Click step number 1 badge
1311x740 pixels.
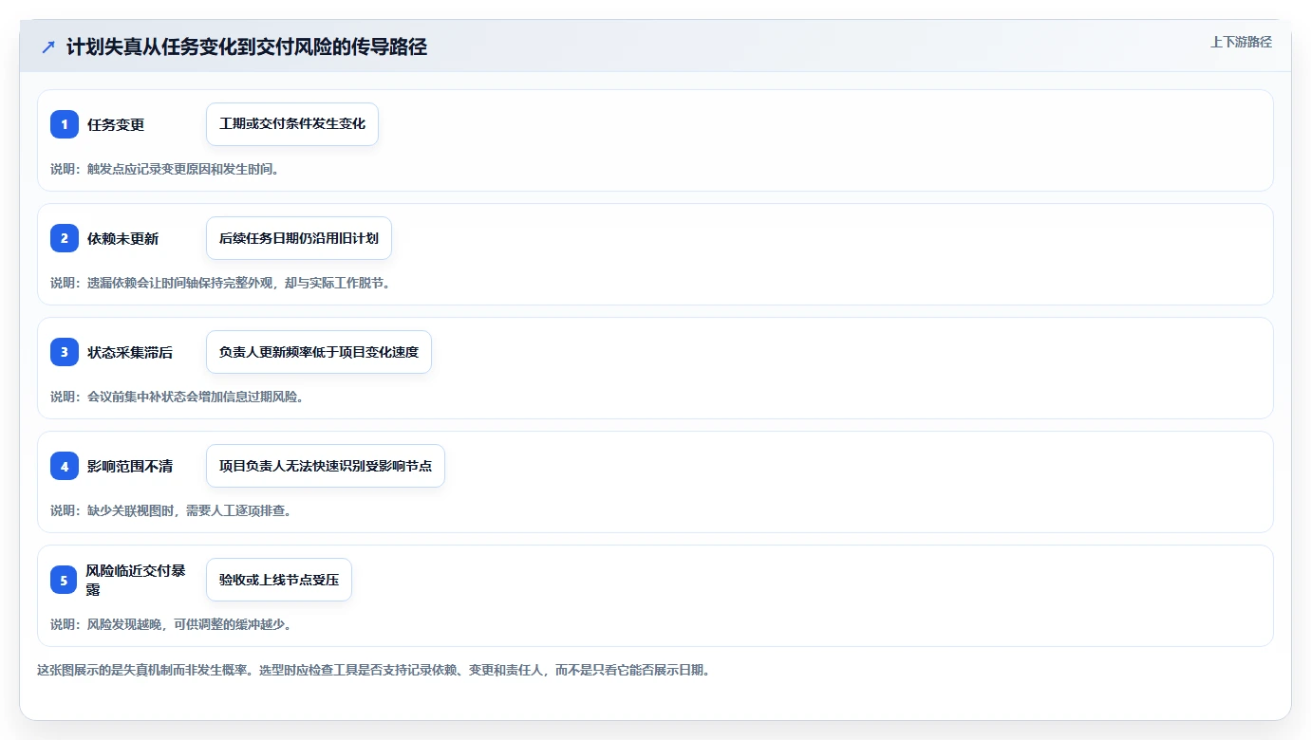(65, 124)
